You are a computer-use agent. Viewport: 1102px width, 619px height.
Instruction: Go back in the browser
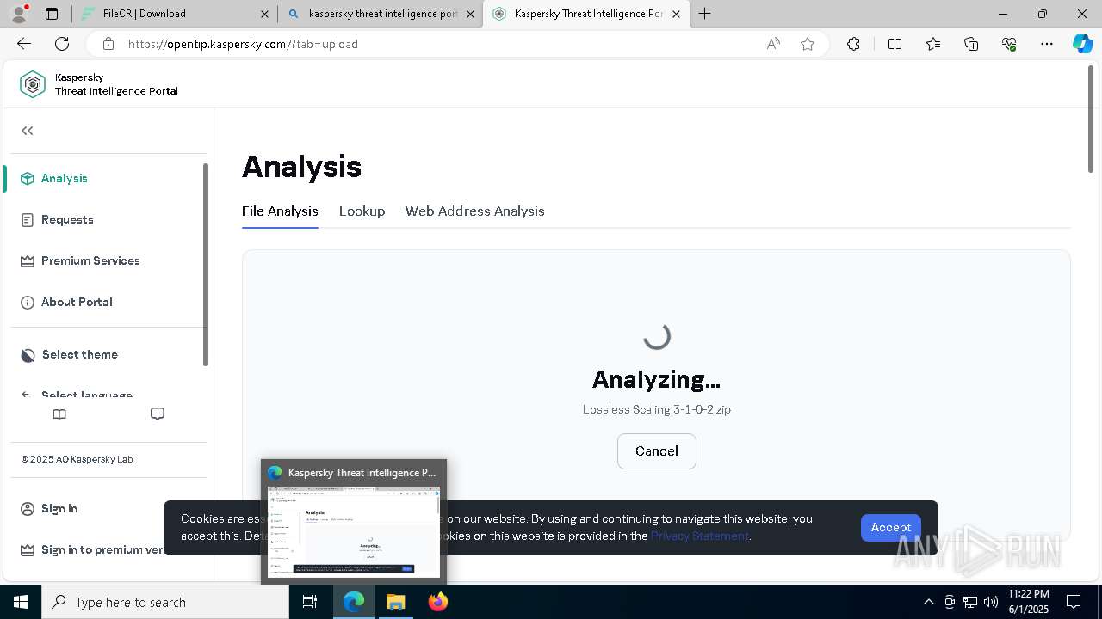[24, 44]
